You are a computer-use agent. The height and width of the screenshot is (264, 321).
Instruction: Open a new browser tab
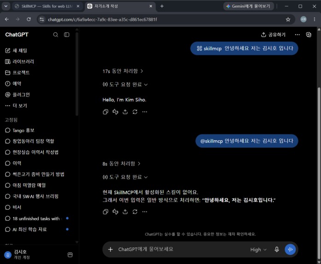162,6
